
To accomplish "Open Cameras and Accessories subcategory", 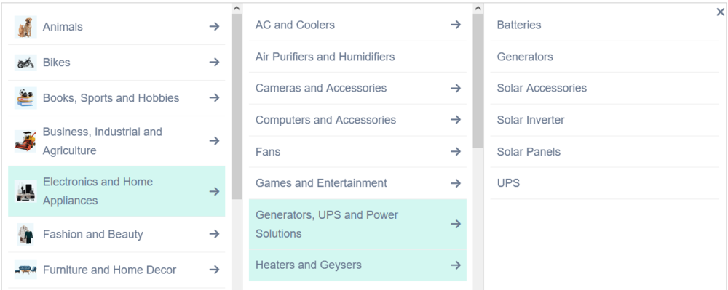I will [x=321, y=88].
